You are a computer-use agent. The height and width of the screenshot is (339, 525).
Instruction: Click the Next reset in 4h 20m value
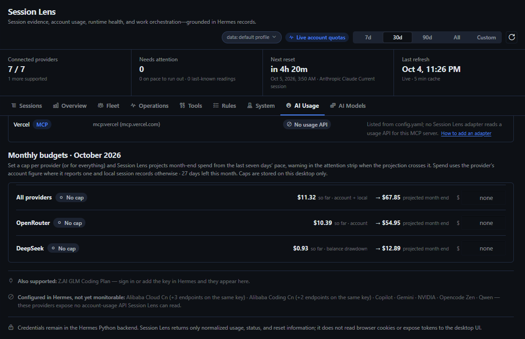[x=289, y=69]
